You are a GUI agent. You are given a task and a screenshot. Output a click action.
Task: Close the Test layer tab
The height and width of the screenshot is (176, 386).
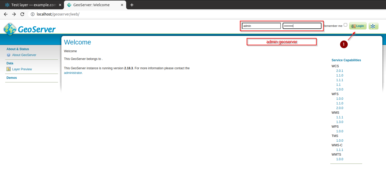pos(60,5)
